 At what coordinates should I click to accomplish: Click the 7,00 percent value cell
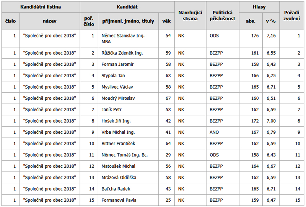[x=271, y=121]
